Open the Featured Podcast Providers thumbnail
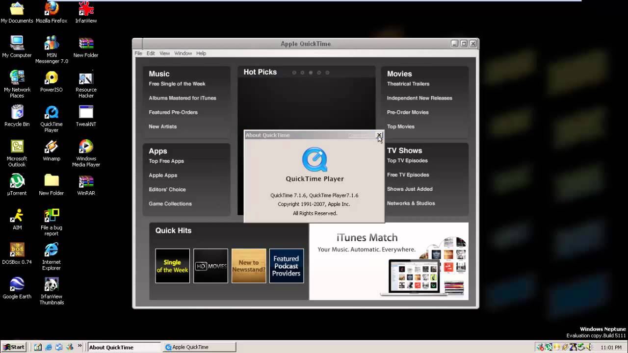 [287, 266]
